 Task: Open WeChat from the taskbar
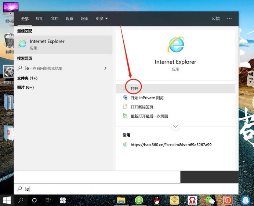click(x=210, y=201)
